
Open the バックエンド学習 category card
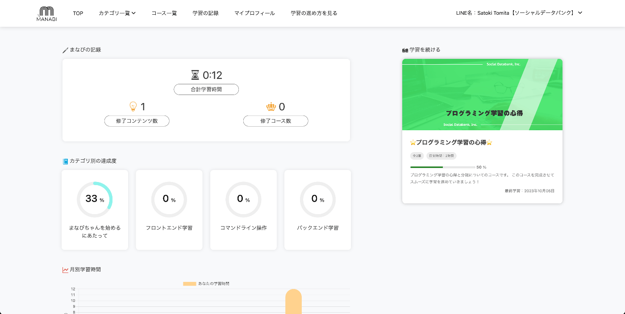click(x=318, y=210)
